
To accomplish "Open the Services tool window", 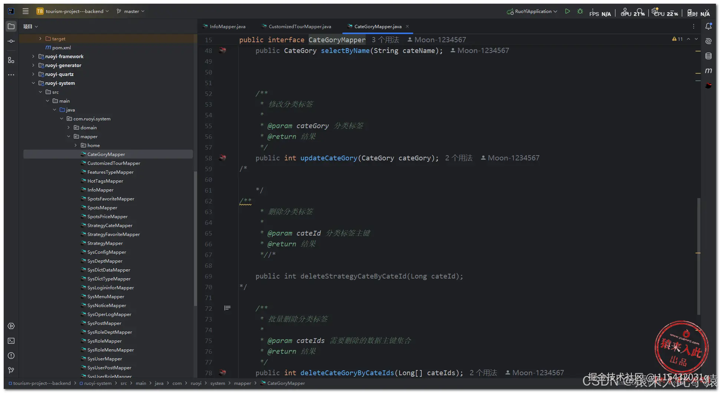I will point(11,326).
